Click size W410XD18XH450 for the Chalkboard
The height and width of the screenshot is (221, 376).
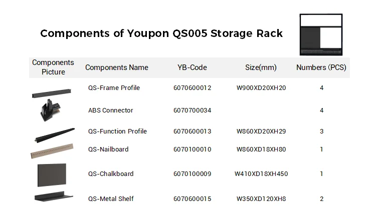point(261,174)
